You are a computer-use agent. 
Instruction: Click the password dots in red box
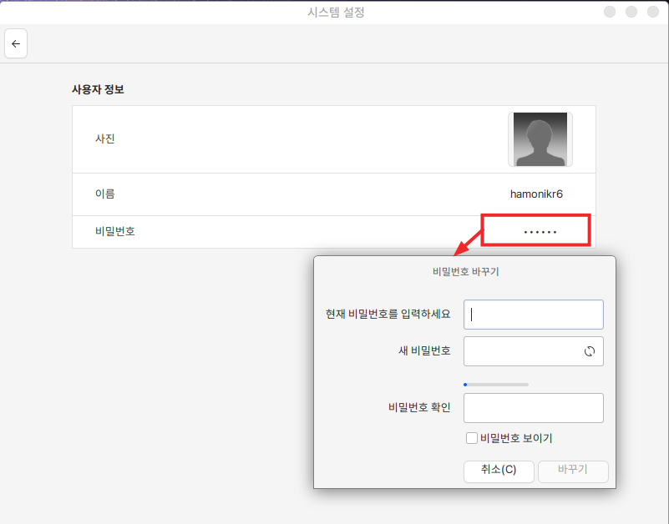coord(540,231)
